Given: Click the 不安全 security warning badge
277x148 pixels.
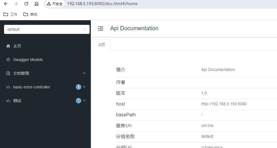Looking at the screenshot, I should click(55, 4).
